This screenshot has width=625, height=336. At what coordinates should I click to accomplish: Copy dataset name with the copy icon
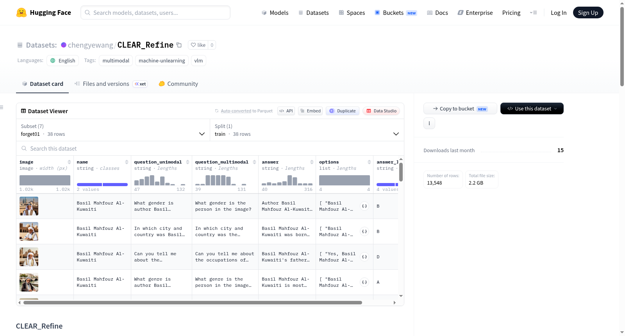[179, 45]
